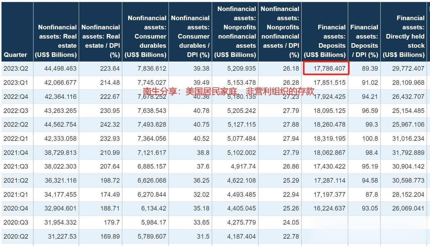
Task: Click nonprofits value 5,077.484
Action: pyautogui.click(x=242, y=139)
